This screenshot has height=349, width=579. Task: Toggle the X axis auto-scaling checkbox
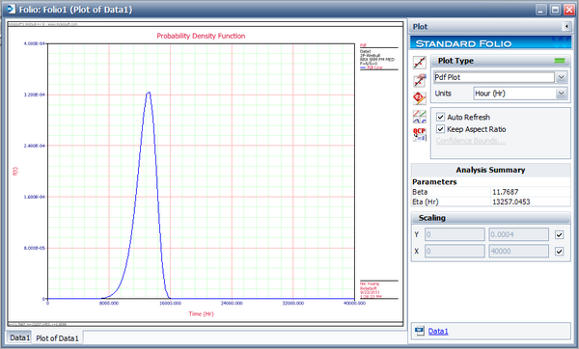559,252
